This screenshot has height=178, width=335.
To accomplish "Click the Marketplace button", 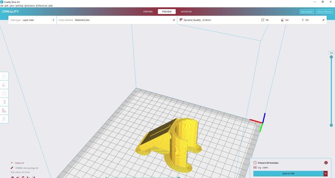I will (x=307, y=12).
